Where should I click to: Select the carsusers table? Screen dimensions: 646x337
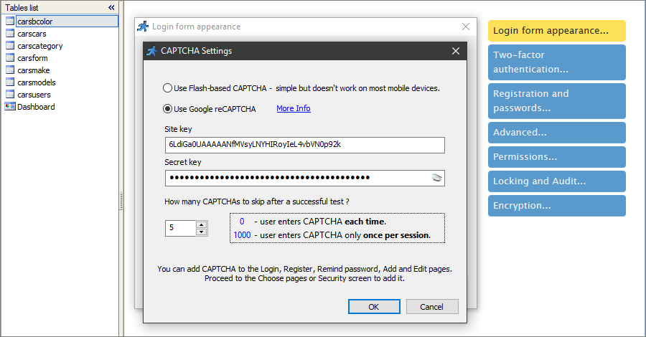click(x=34, y=95)
